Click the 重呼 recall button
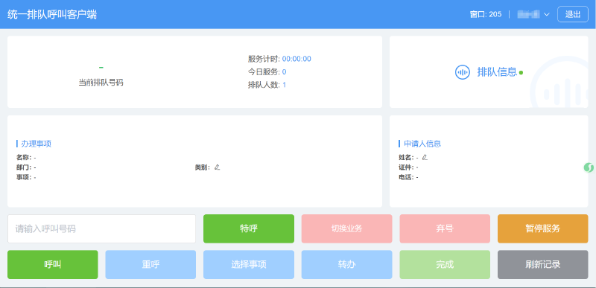The height and width of the screenshot is (288, 596). (x=150, y=264)
